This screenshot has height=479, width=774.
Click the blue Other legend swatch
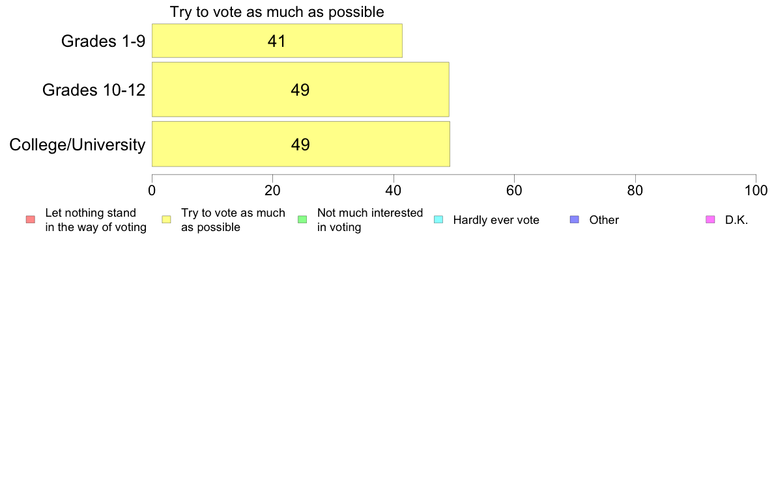tap(575, 219)
